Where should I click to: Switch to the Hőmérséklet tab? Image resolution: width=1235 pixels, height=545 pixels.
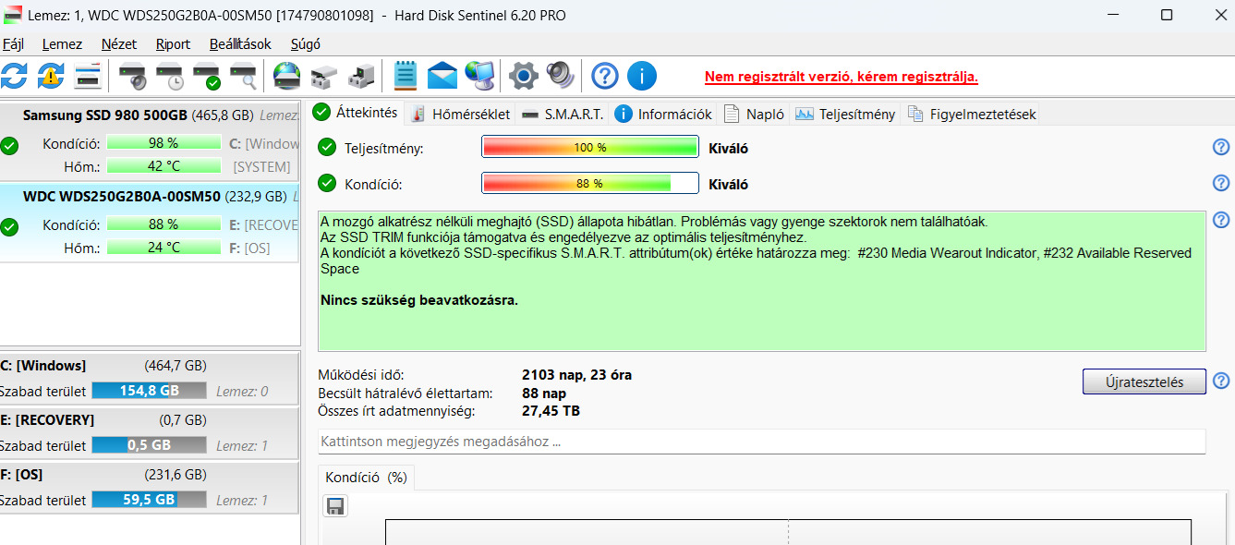click(460, 115)
